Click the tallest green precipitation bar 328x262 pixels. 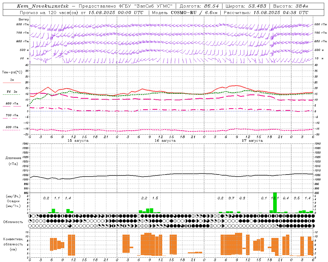point(275,203)
